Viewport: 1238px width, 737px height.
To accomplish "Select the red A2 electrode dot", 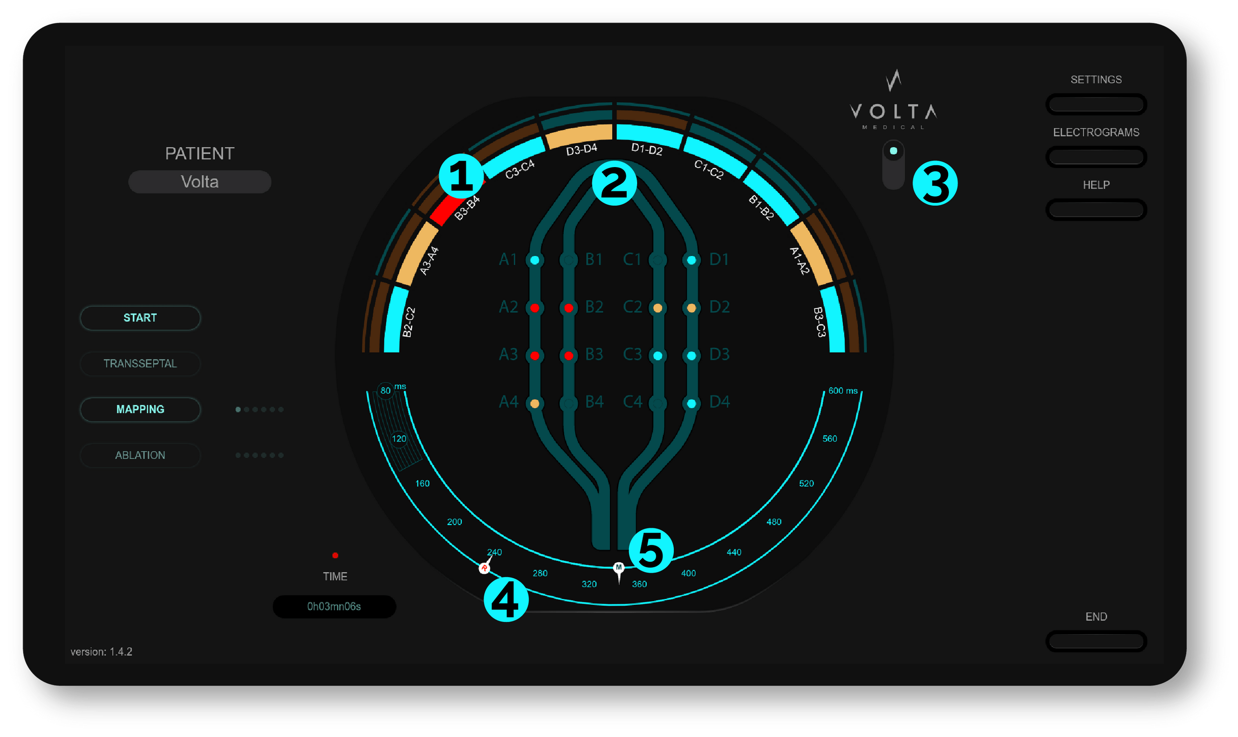I will [535, 308].
